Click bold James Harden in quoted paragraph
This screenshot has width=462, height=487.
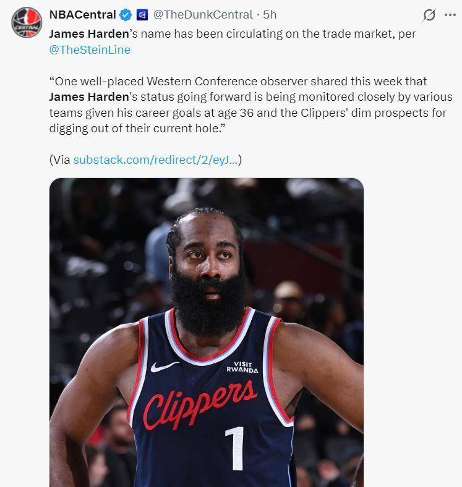click(89, 96)
